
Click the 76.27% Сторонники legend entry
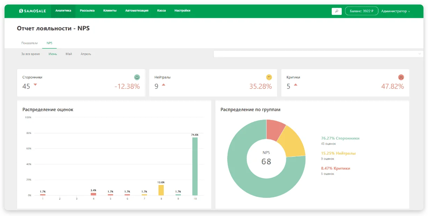[340, 138]
